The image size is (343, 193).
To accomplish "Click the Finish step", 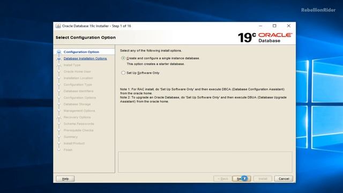I will (x=68, y=150).
